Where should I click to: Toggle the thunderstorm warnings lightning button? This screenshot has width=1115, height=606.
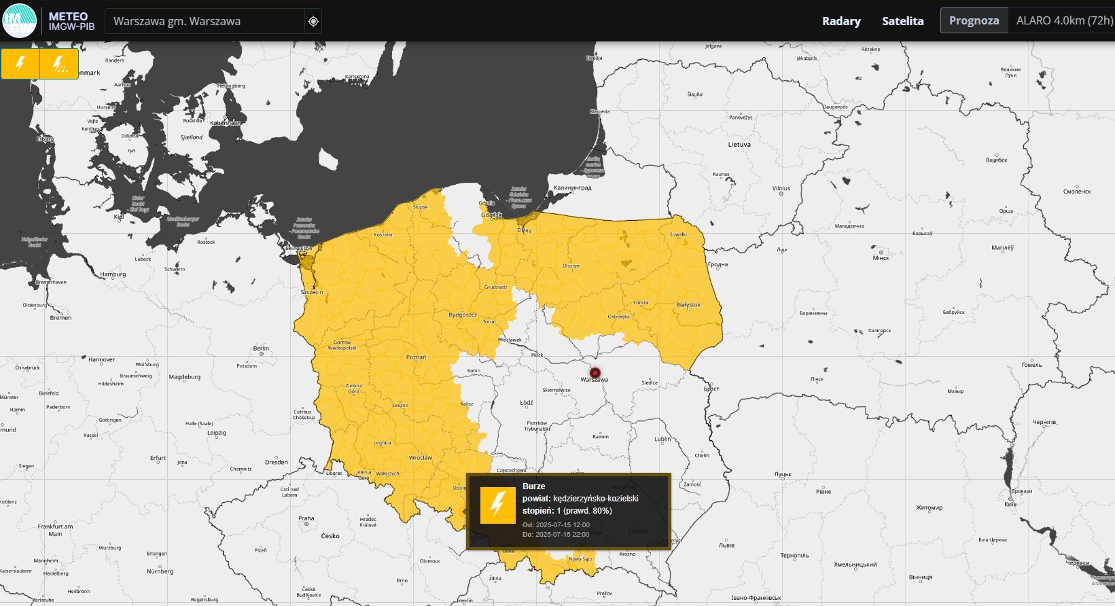[20, 64]
